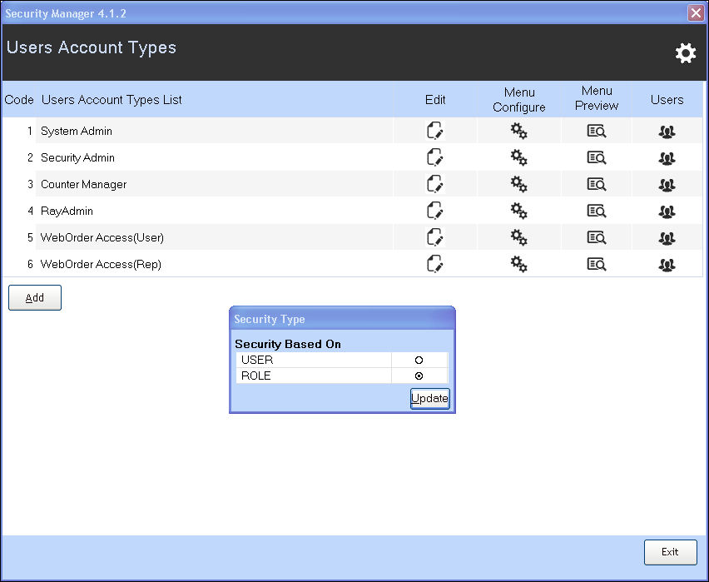Image resolution: width=709 pixels, height=582 pixels.
Task: Click the Add button
Action: pyautogui.click(x=35, y=297)
